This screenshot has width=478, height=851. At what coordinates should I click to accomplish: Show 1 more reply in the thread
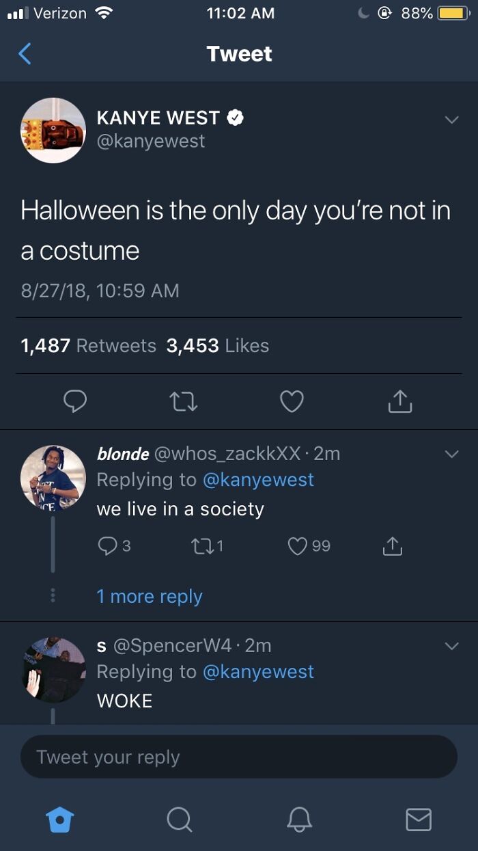[x=150, y=596]
